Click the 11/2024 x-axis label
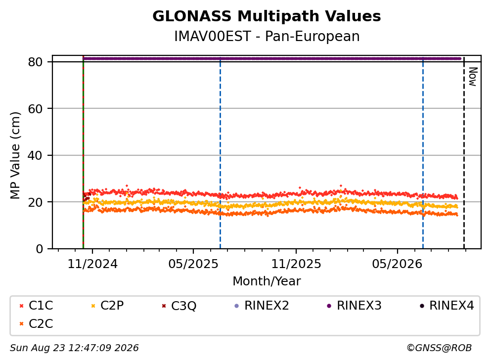Image resolution: width=491 pixels, height=363 pixels. pyautogui.click(x=92, y=264)
